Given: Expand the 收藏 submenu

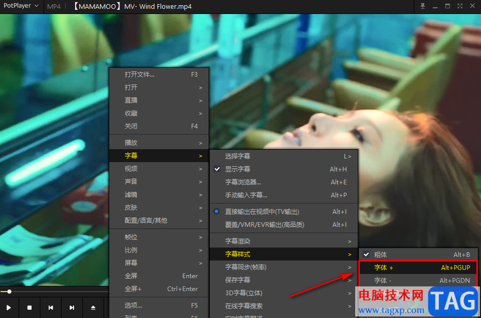Looking at the screenshot, I should click(159, 113).
